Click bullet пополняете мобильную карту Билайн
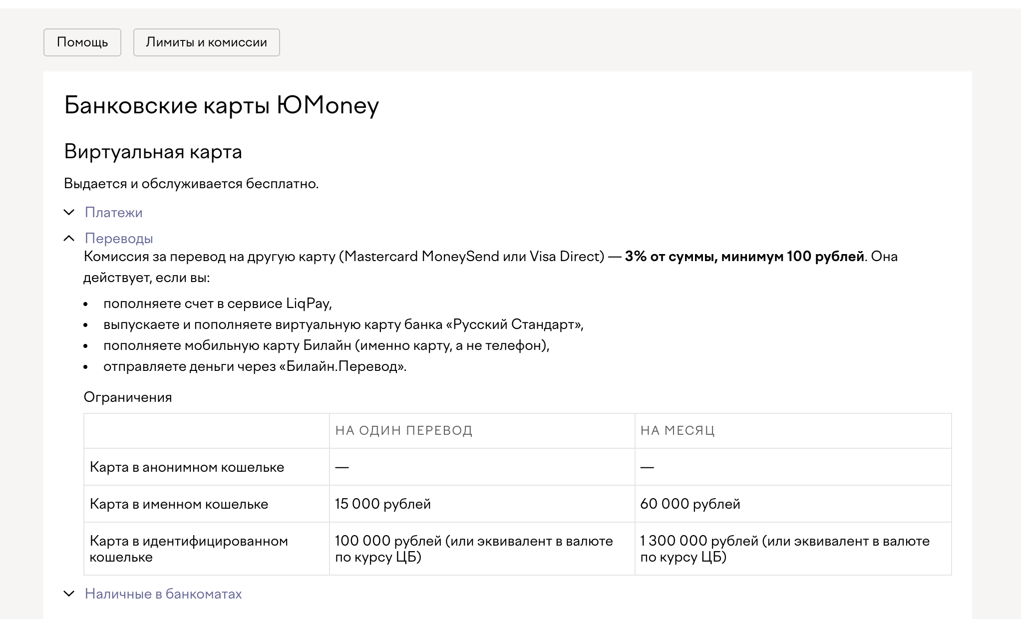Image resolution: width=1021 pixels, height=619 pixels. (327, 345)
